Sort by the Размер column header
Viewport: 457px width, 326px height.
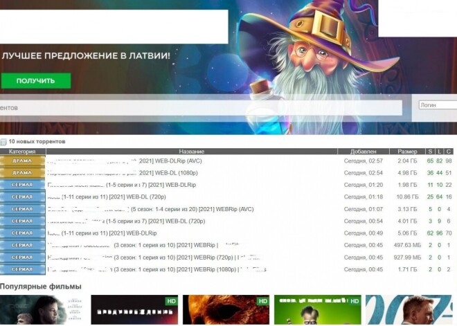[x=407, y=152]
